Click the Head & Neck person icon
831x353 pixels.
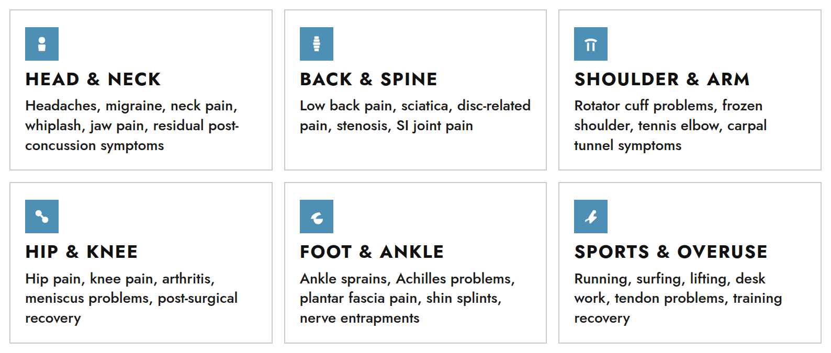(42, 44)
